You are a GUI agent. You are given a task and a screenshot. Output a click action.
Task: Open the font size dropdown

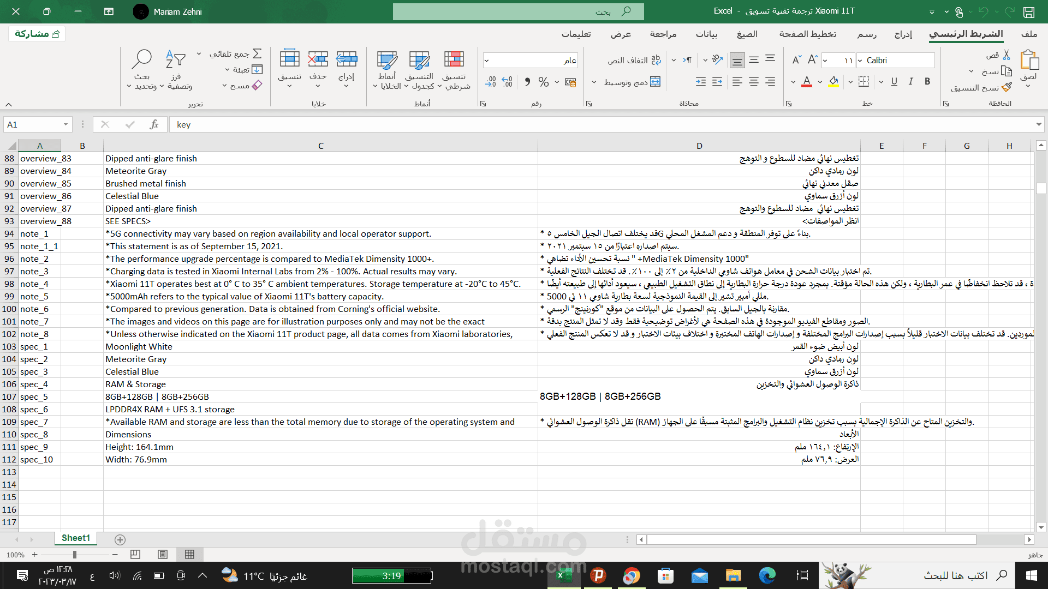[825, 60]
